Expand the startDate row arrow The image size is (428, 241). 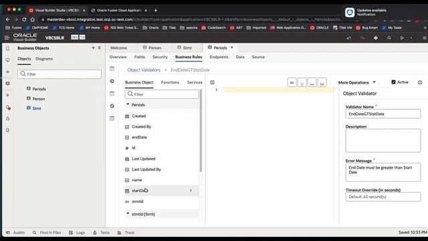pyautogui.click(x=191, y=190)
